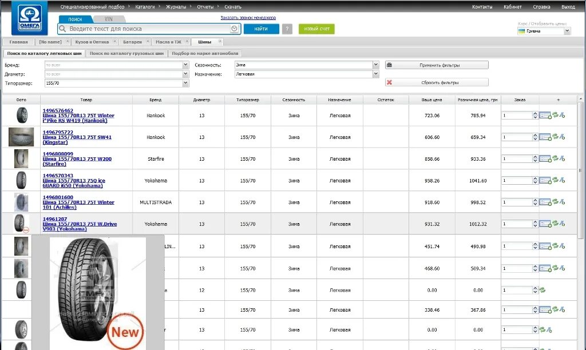Switch to the Главная tab
This screenshot has height=350, width=586.
point(18,42)
